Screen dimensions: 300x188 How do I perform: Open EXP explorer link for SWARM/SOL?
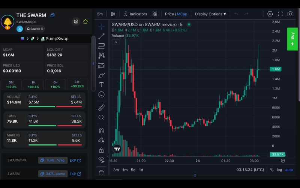[x=75, y=161]
